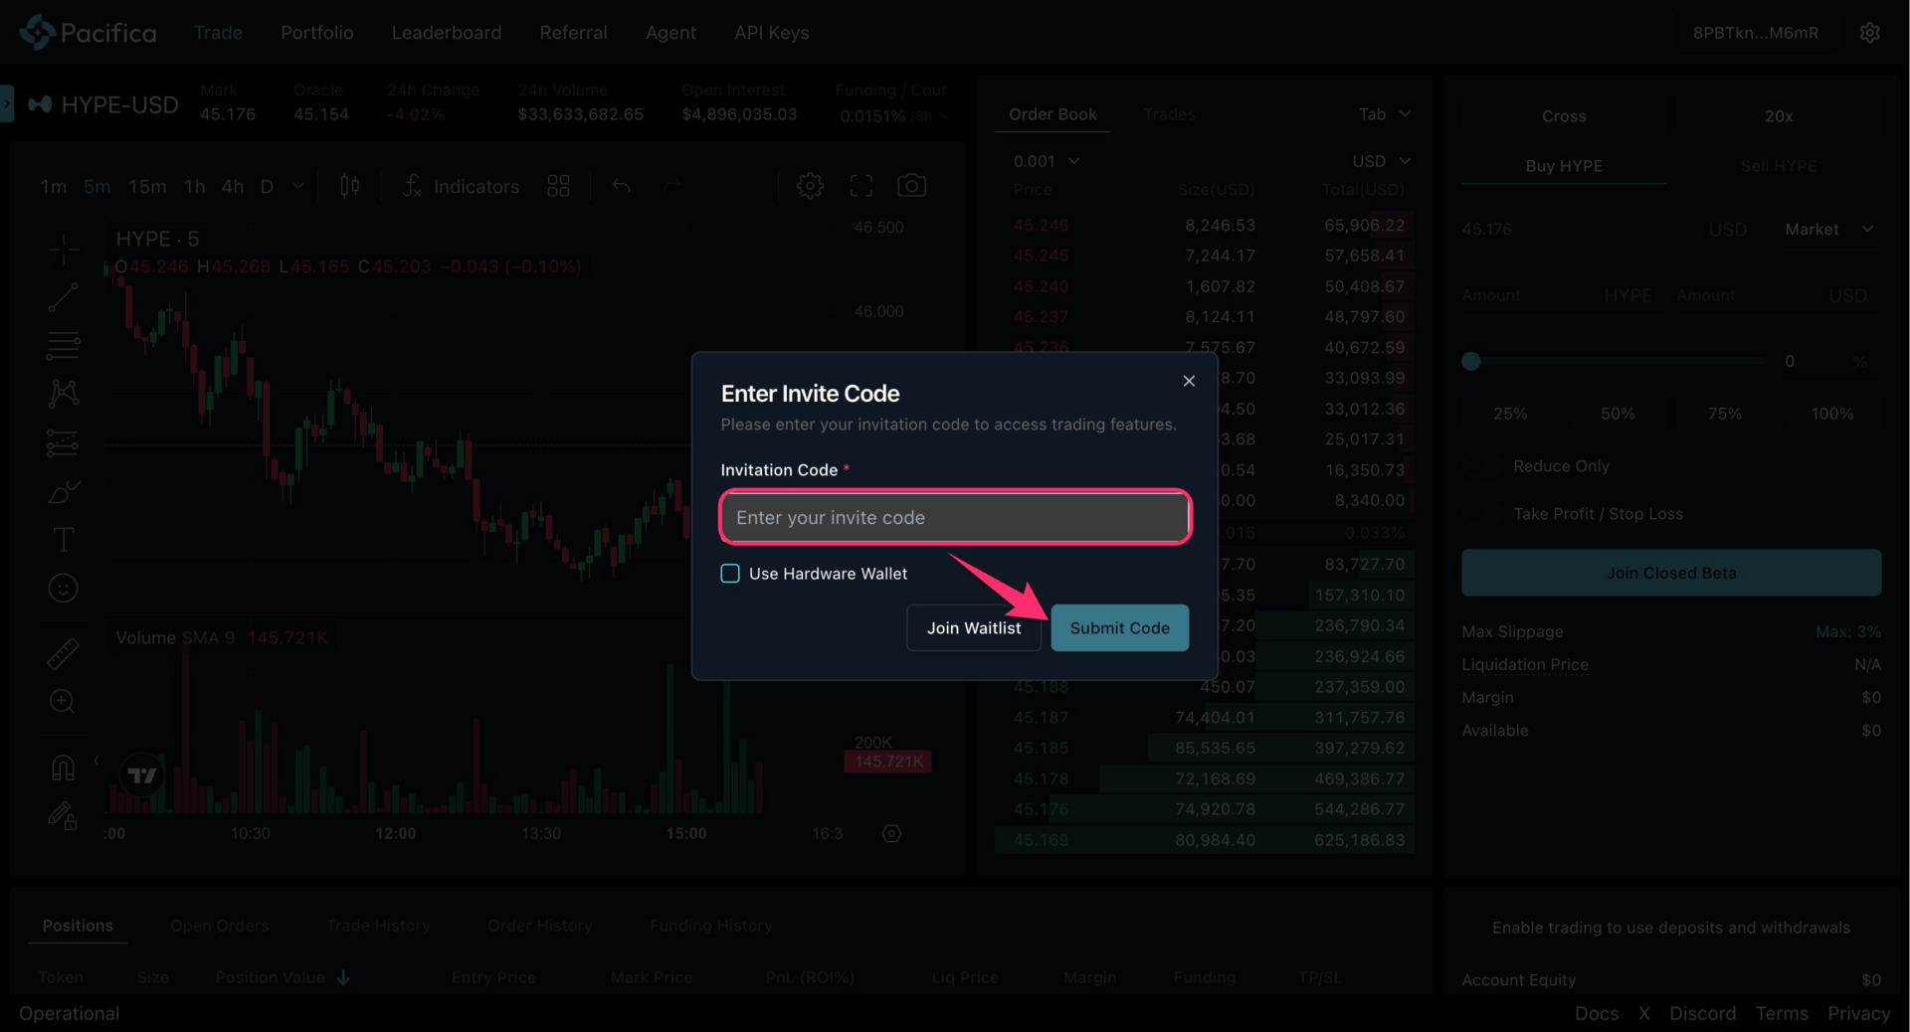This screenshot has height=1032, width=1910.
Task: Open the API Keys page
Action: click(x=771, y=33)
